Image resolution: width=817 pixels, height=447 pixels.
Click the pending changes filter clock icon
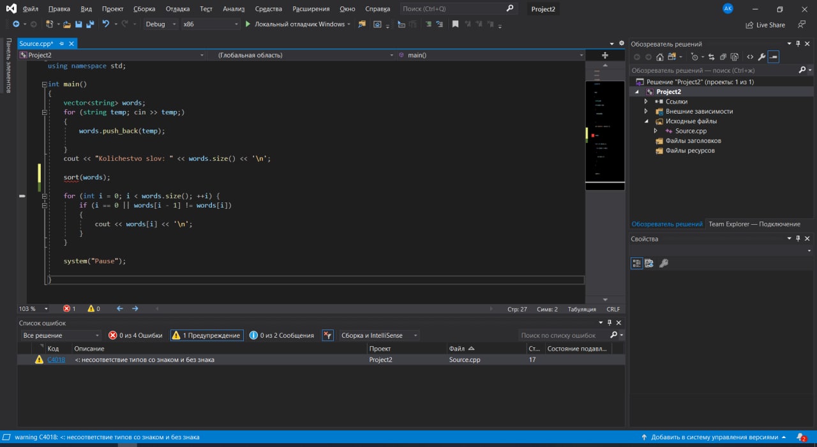pyautogui.click(x=695, y=57)
